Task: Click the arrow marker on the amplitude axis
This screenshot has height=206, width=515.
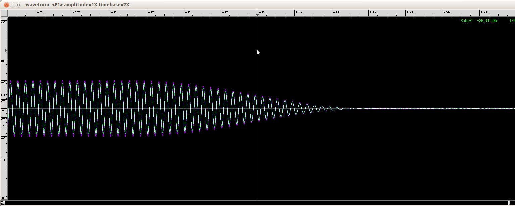Action: (6, 50)
